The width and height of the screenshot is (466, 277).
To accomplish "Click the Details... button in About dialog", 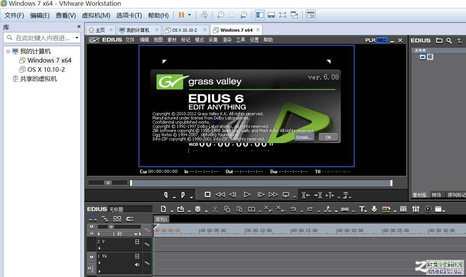I will tap(304, 137).
